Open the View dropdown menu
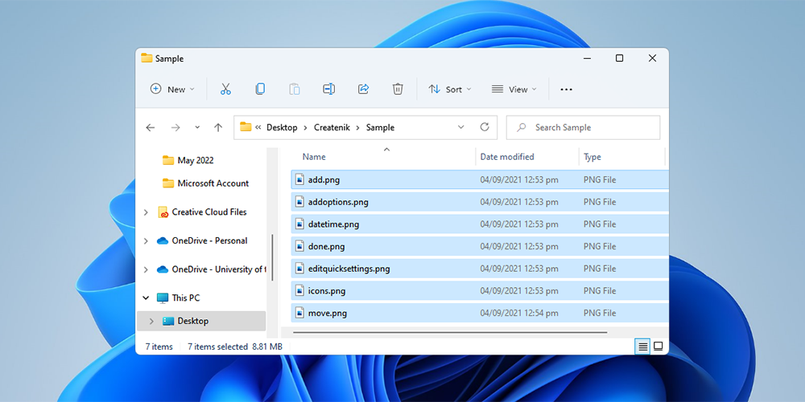This screenshot has width=805, height=402. pos(514,89)
